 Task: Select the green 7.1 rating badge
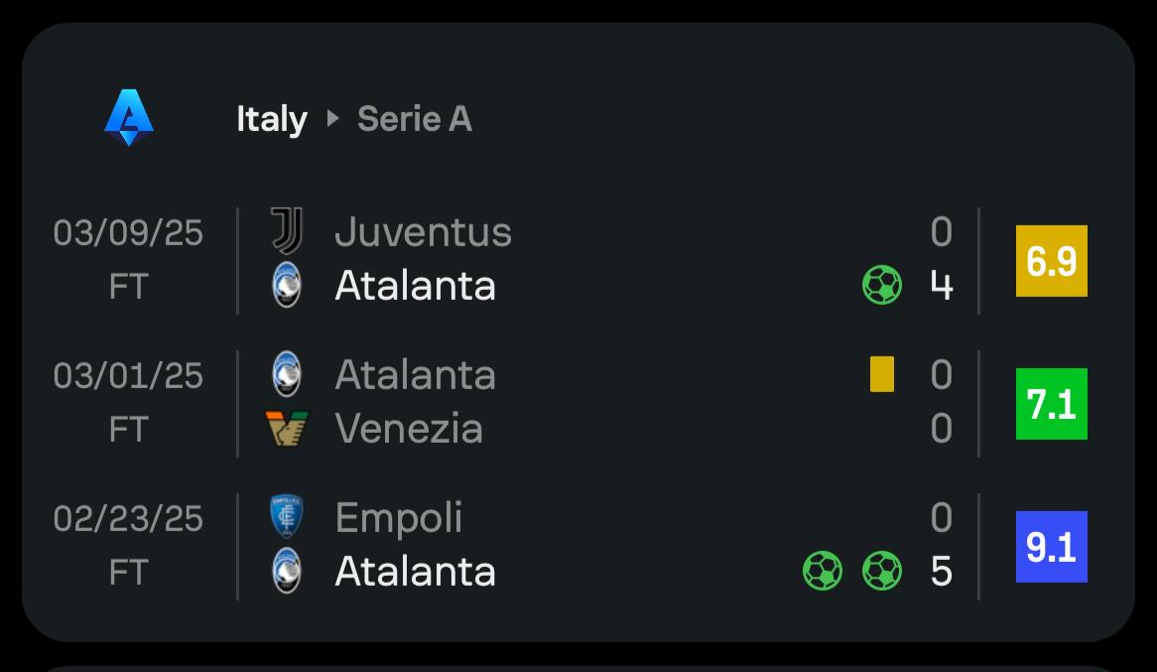pos(1052,404)
